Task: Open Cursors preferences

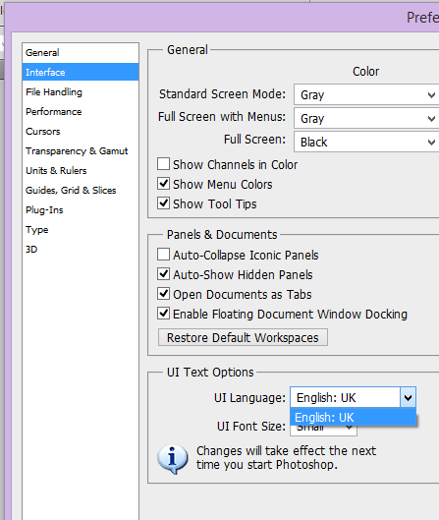Action: coord(81,132)
